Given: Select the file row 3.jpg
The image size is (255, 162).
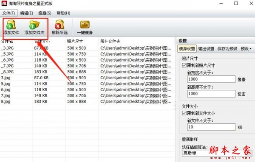Looking at the screenshot, I should tap(87, 78).
